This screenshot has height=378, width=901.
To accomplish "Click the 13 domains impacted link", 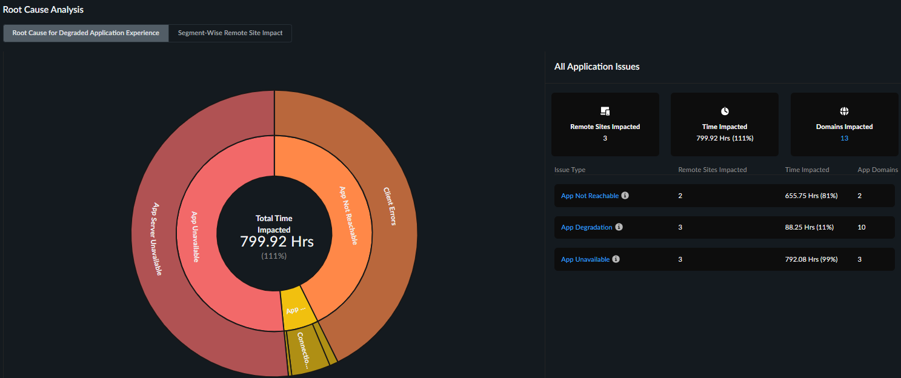I will coord(844,138).
